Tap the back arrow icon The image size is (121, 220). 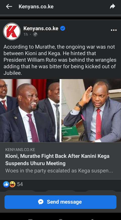click(x=9, y=7)
